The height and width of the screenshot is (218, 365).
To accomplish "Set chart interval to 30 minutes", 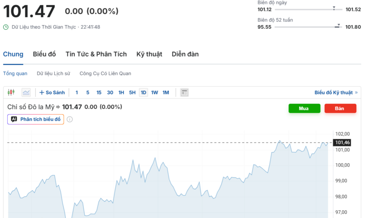I will tap(110, 93).
